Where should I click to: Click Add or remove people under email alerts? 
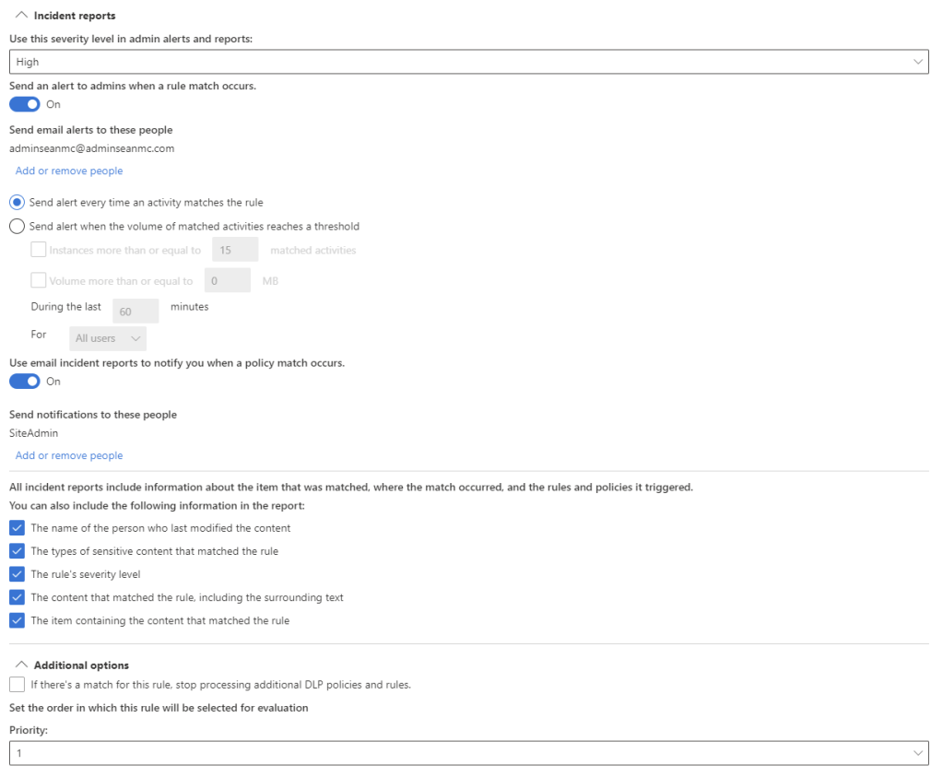pyautogui.click(x=69, y=171)
